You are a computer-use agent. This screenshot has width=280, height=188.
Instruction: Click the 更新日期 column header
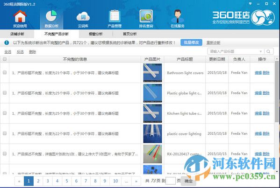point(217,59)
